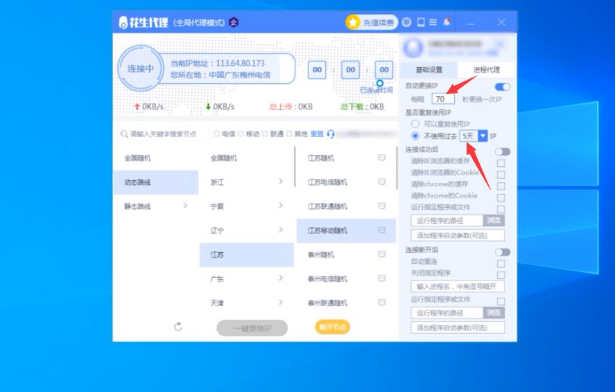This screenshot has width=615, height=392.
Task: Expand the 浙江 province node list
Action: pyautogui.click(x=280, y=181)
